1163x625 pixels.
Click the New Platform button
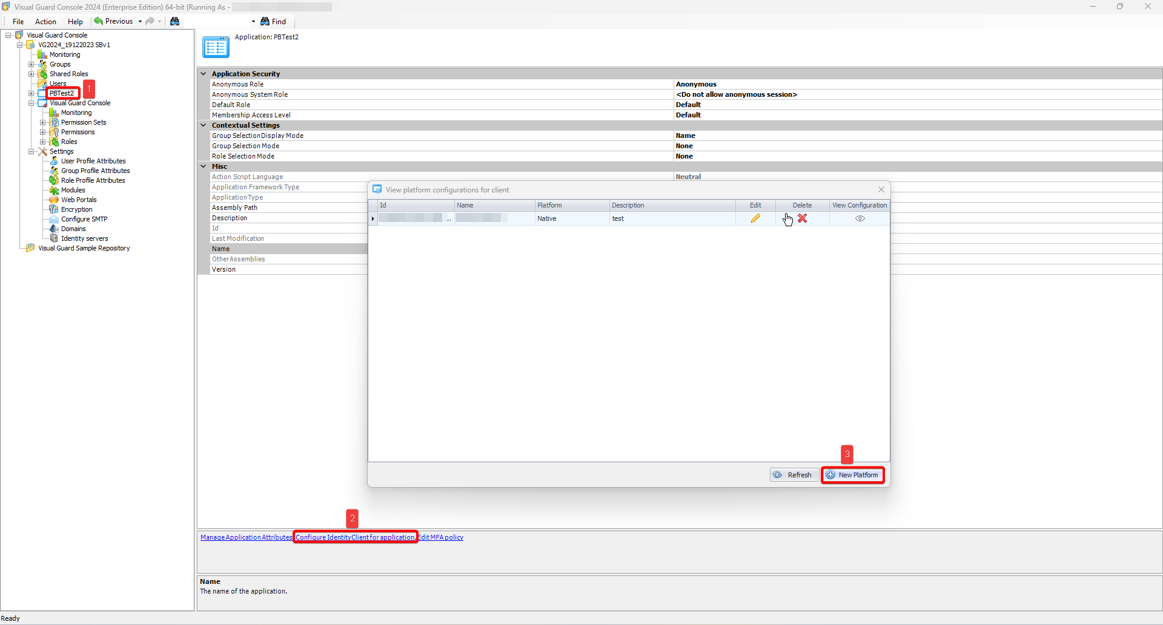click(853, 475)
